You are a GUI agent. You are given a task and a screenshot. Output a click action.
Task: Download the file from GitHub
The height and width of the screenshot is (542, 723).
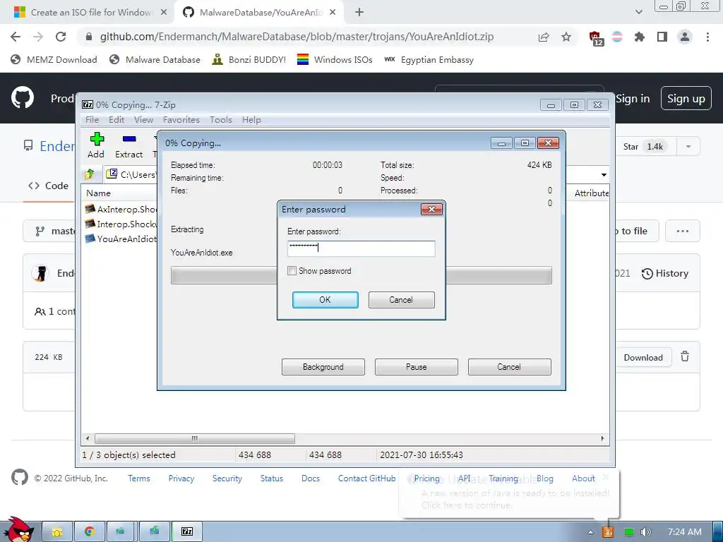tap(643, 357)
